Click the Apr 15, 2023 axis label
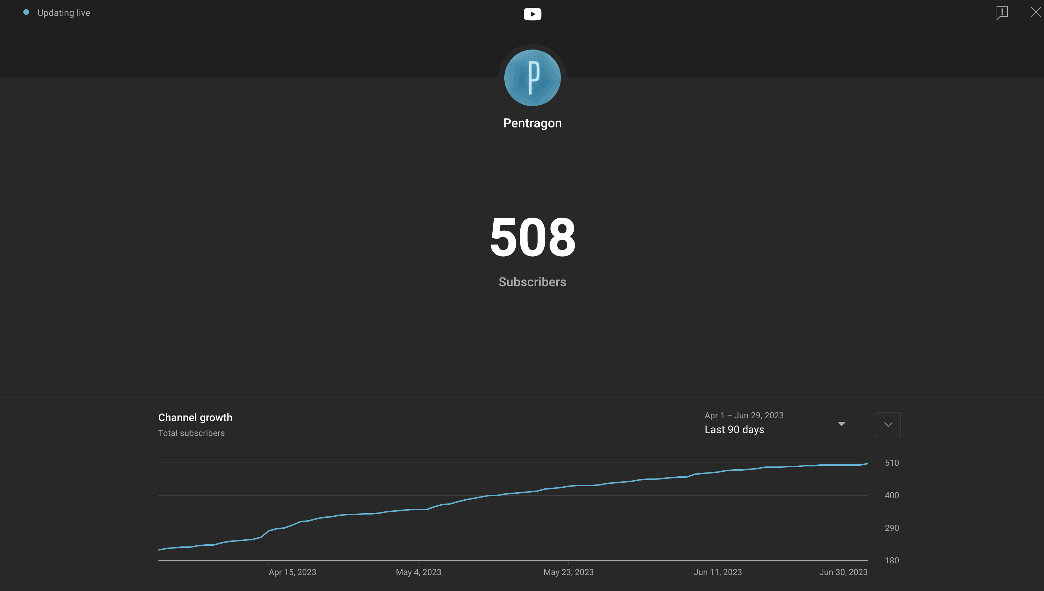1044x591 pixels. pos(292,572)
